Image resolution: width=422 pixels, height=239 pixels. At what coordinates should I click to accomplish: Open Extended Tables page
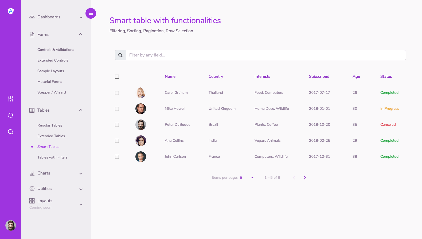coord(51,136)
